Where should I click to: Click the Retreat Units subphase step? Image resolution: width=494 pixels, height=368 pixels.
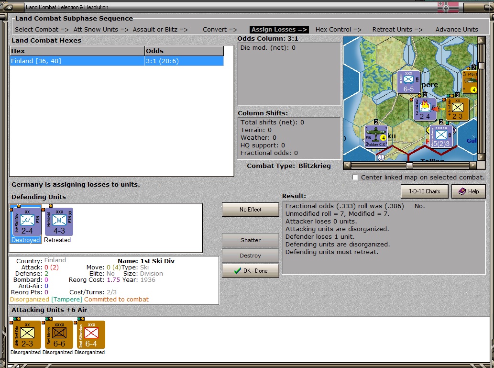pos(397,29)
